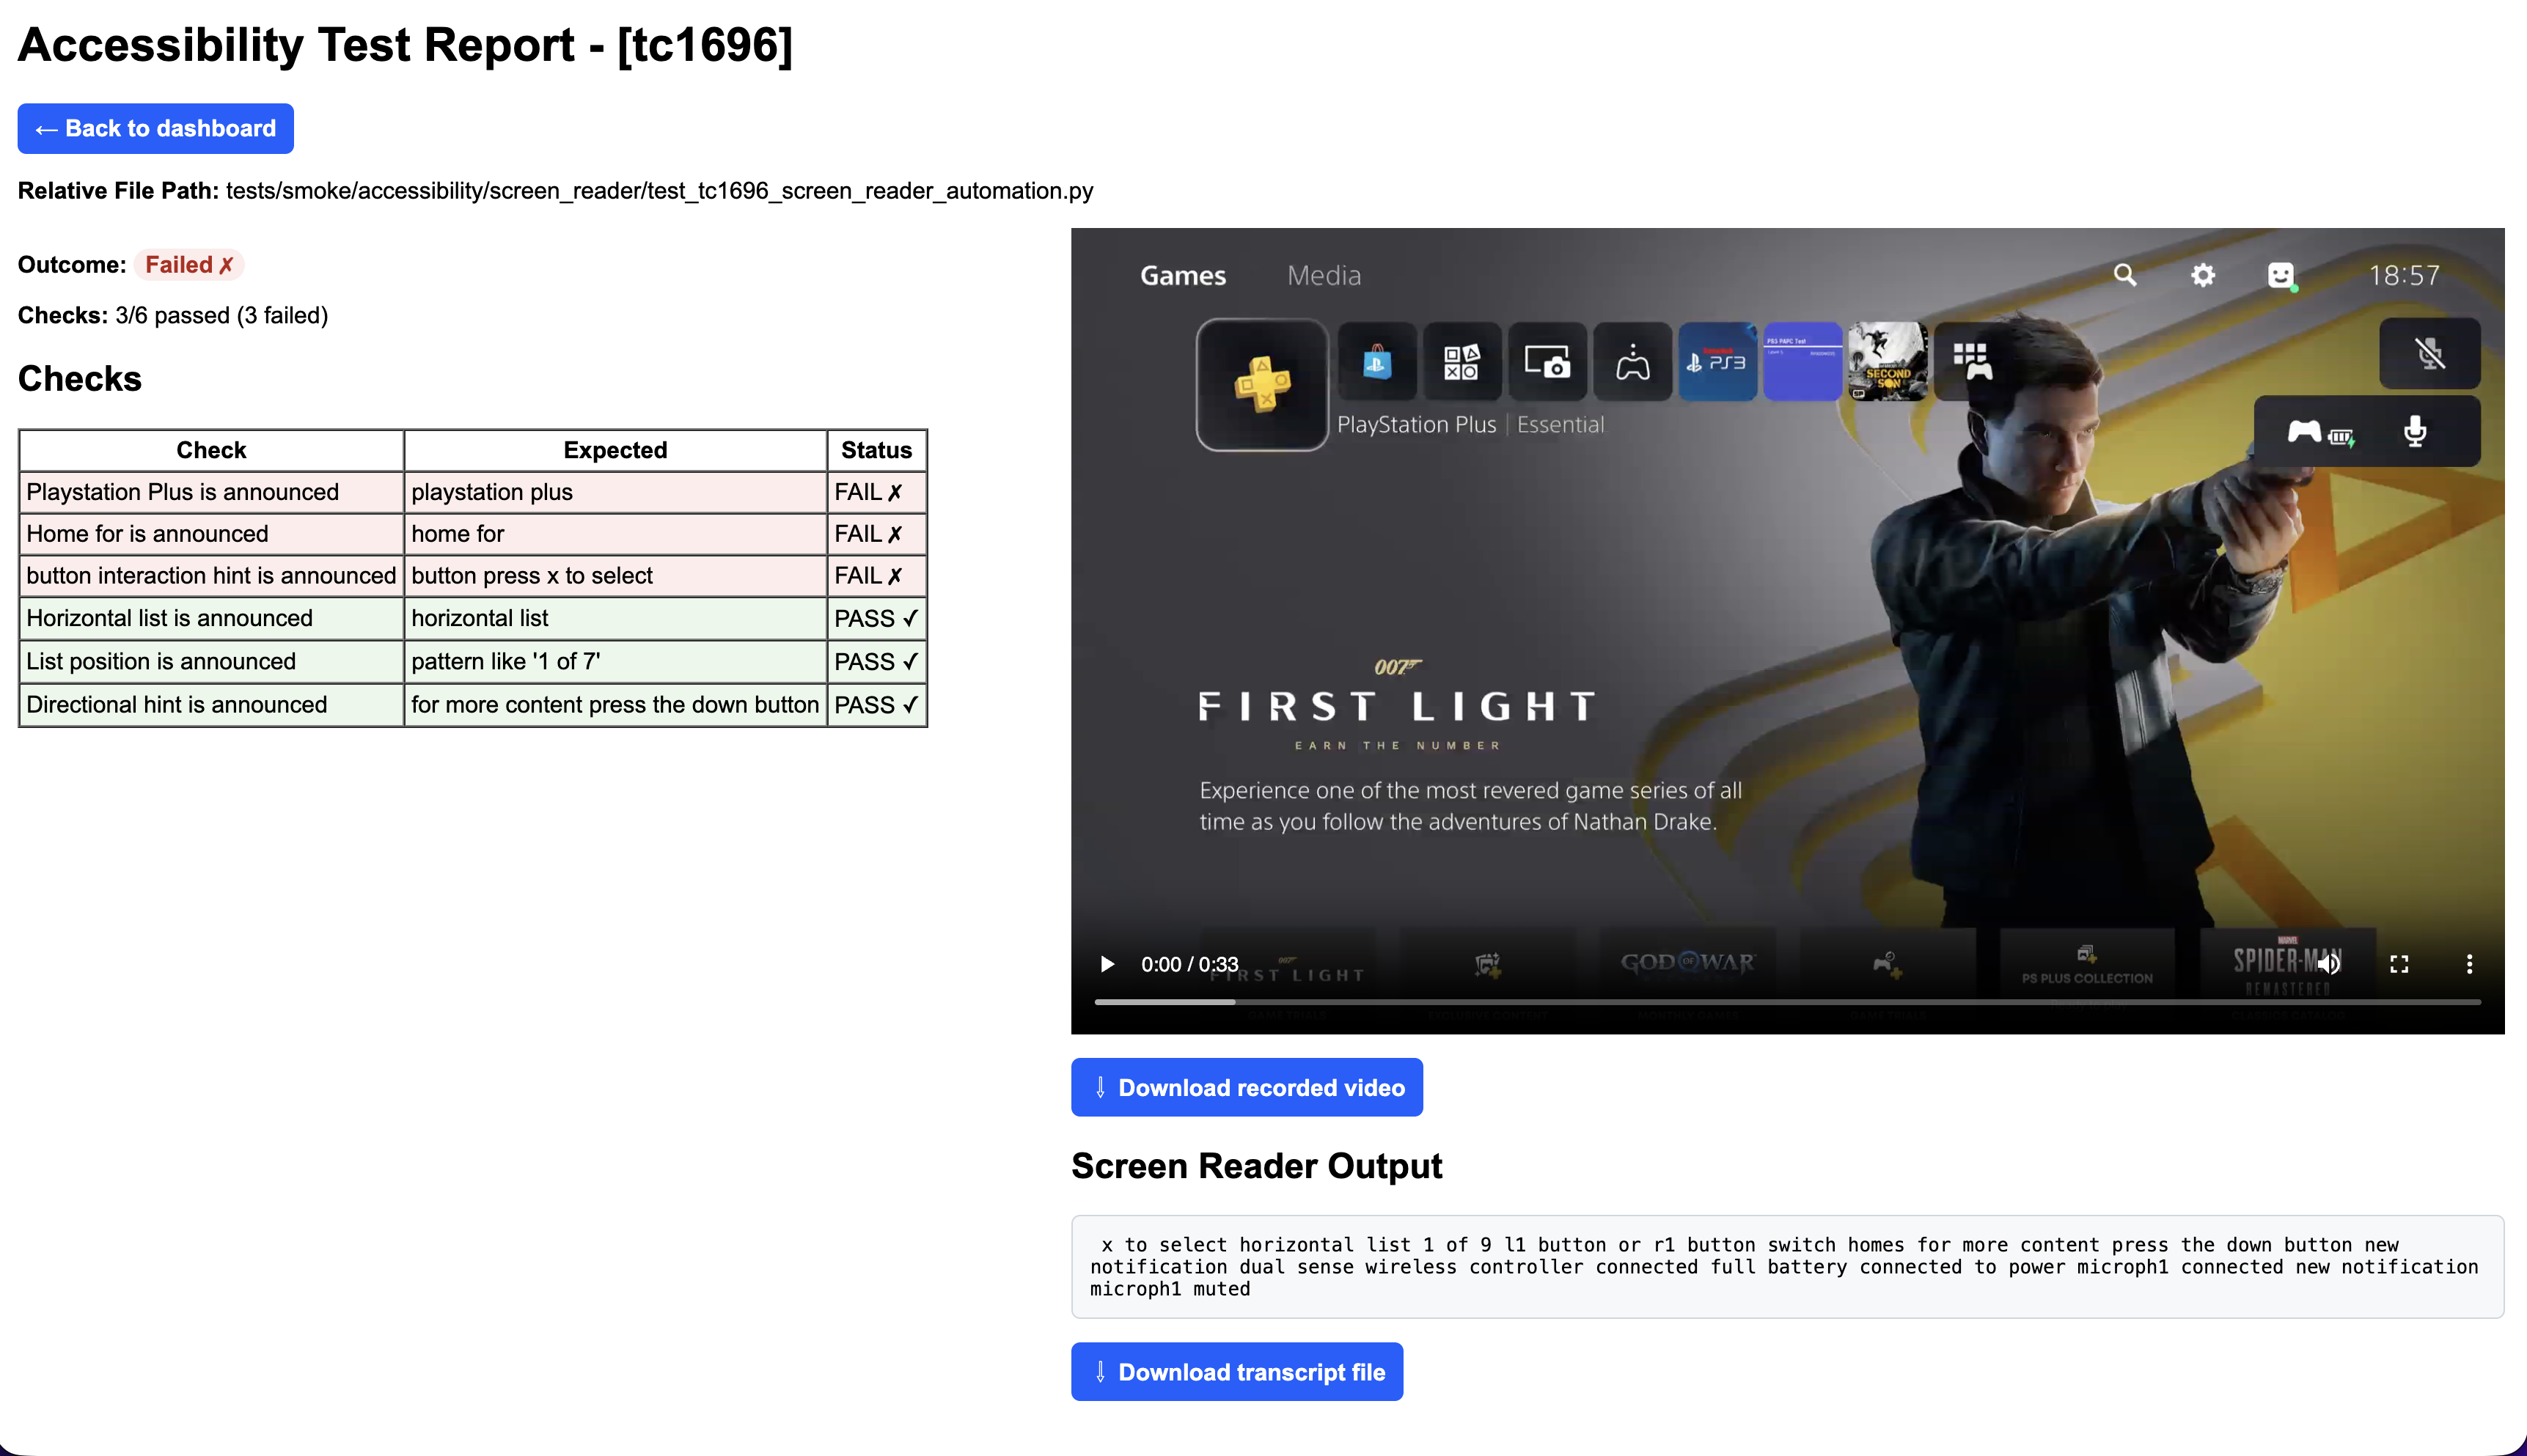Viewport: 2527px width, 1456px height.
Task: Open the settings gear icon
Action: (2203, 275)
